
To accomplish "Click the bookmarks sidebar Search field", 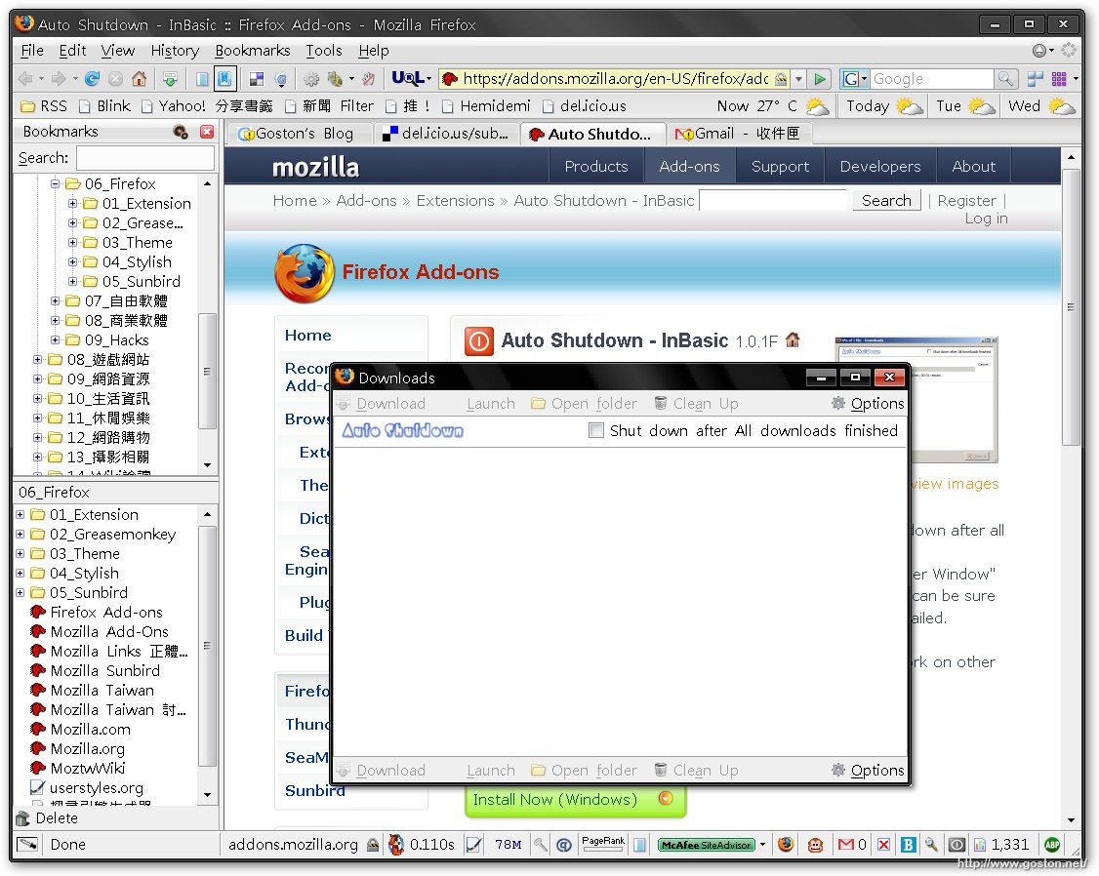I will 145,158.
